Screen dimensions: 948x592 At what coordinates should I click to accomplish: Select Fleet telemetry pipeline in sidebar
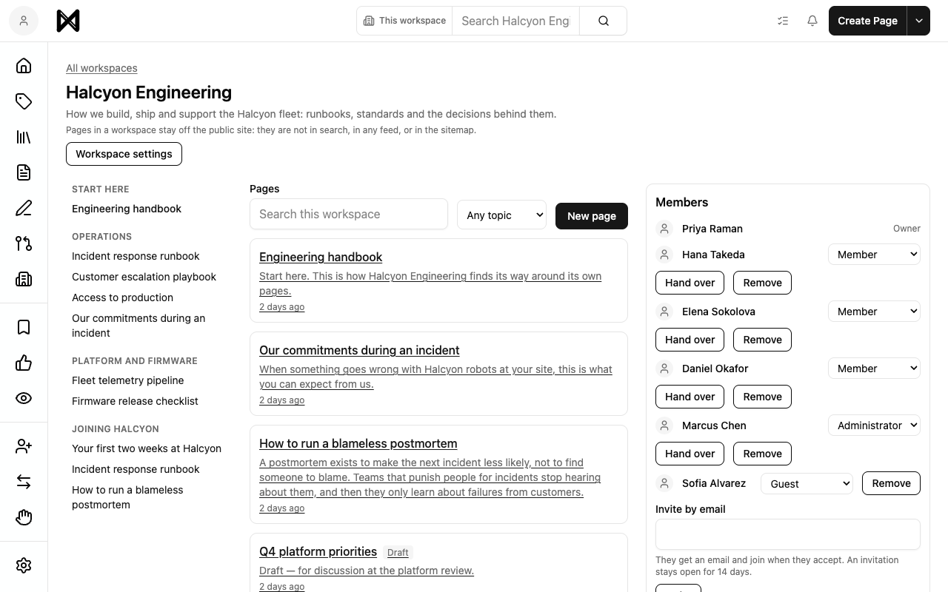pyautogui.click(x=128, y=380)
